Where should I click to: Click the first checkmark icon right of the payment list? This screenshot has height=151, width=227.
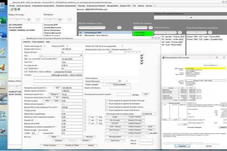pyautogui.click(x=142, y=55)
